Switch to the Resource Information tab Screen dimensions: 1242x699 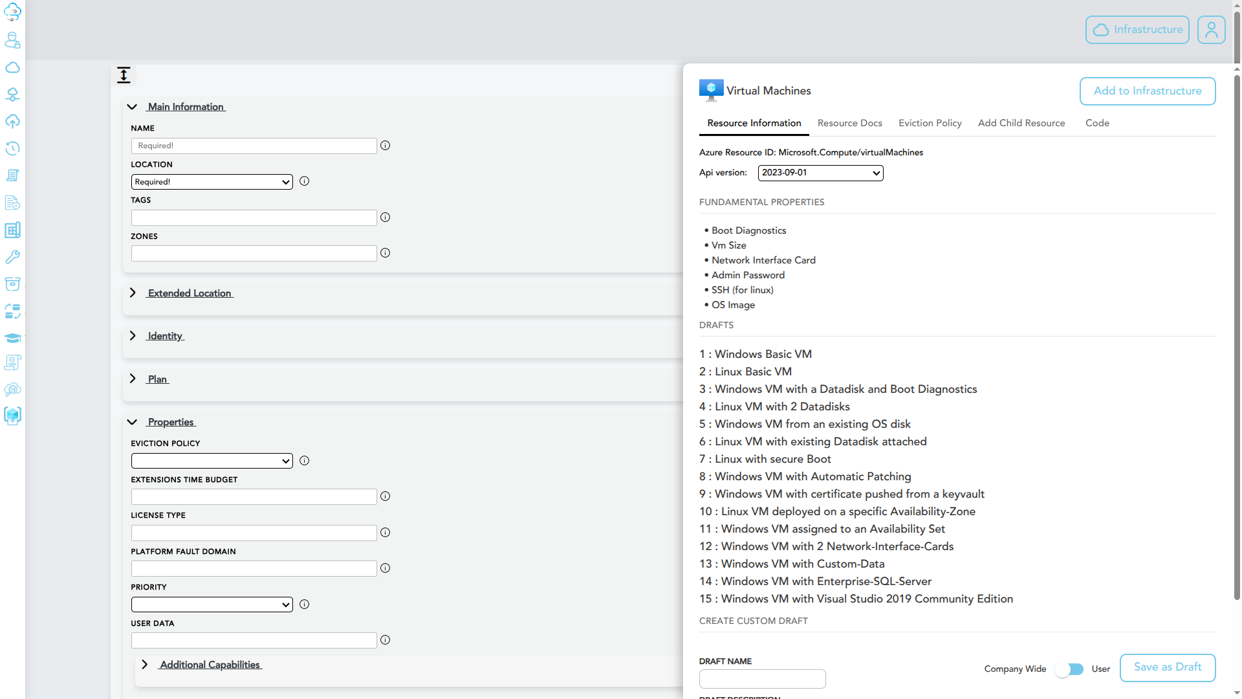(x=754, y=123)
